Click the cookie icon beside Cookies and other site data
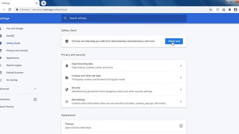 (67, 78)
